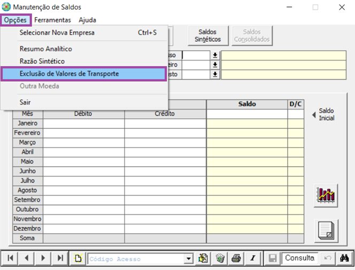Go to the previous record
Image resolution: width=355 pixels, height=270 pixels.
click(x=27, y=258)
